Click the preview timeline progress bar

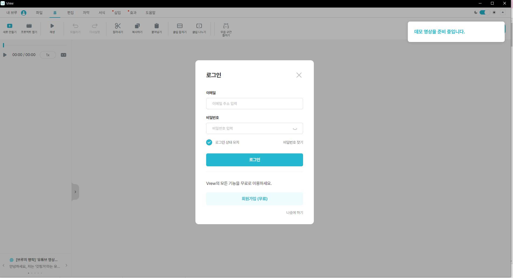[35, 45]
